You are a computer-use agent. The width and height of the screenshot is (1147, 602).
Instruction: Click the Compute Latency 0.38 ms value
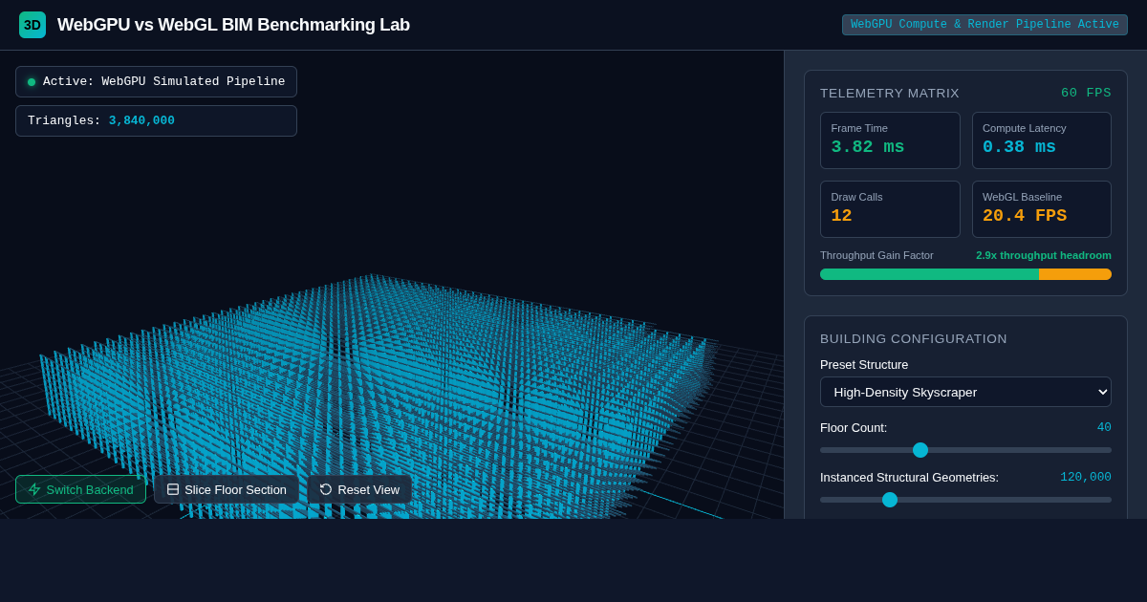coord(1019,147)
